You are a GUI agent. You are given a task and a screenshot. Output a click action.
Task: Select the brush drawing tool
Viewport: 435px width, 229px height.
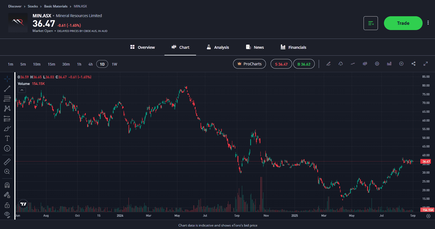coord(7,128)
